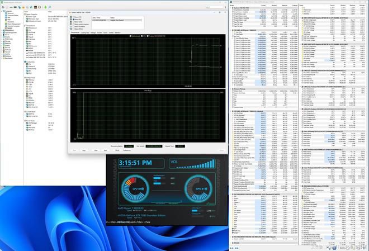The width and height of the screenshot is (369, 251).
Task: Click the Preferences button in stability test
Action: [127, 150]
